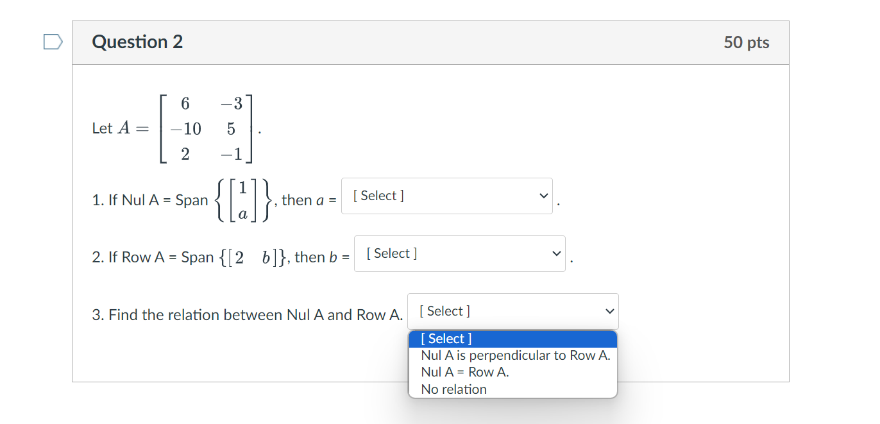The width and height of the screenshot is (880, 424).
Task: Open the "[ Select ]" dropdown for variable b
Action: [459, 253]
